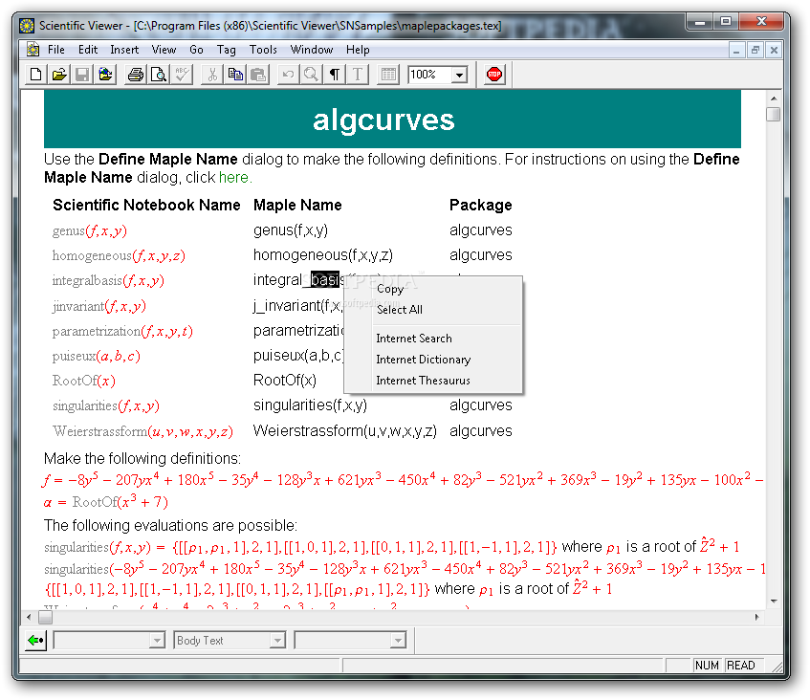Click the Spelling check icon
This screenshot has width=810, height=700.
point(182,75)
